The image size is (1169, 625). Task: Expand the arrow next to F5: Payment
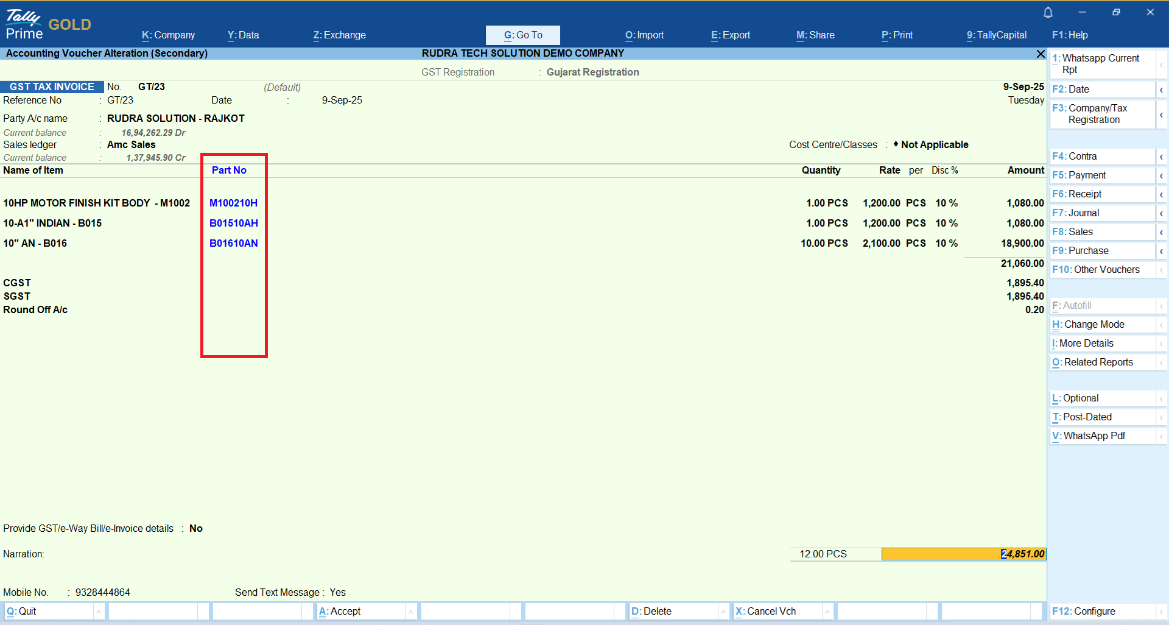pos(1161,175)
